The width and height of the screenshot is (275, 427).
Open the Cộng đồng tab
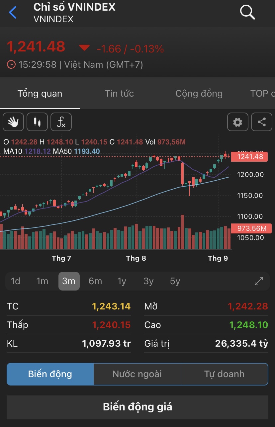(199, 94)
